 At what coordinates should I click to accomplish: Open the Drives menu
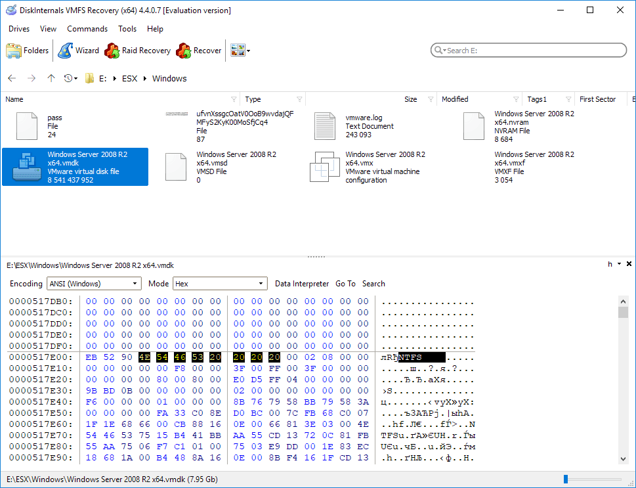(19, 29)
